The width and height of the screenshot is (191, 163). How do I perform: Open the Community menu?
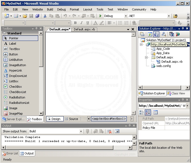[x=139, y=9]
